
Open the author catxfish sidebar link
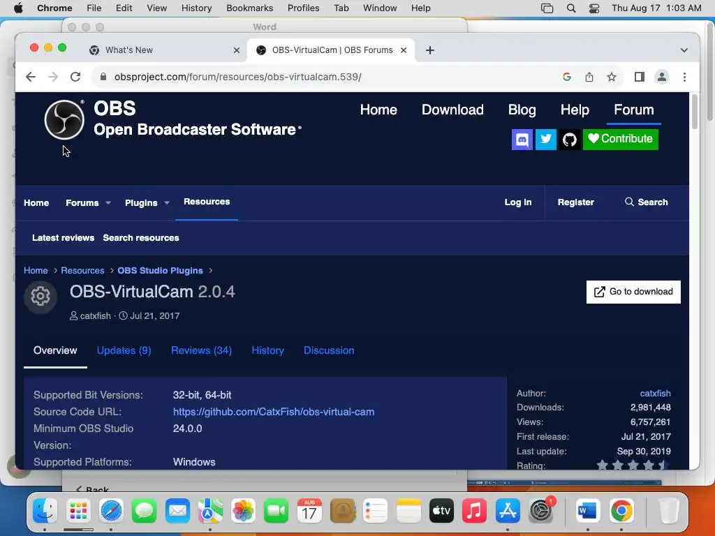[x=655, y=394]
